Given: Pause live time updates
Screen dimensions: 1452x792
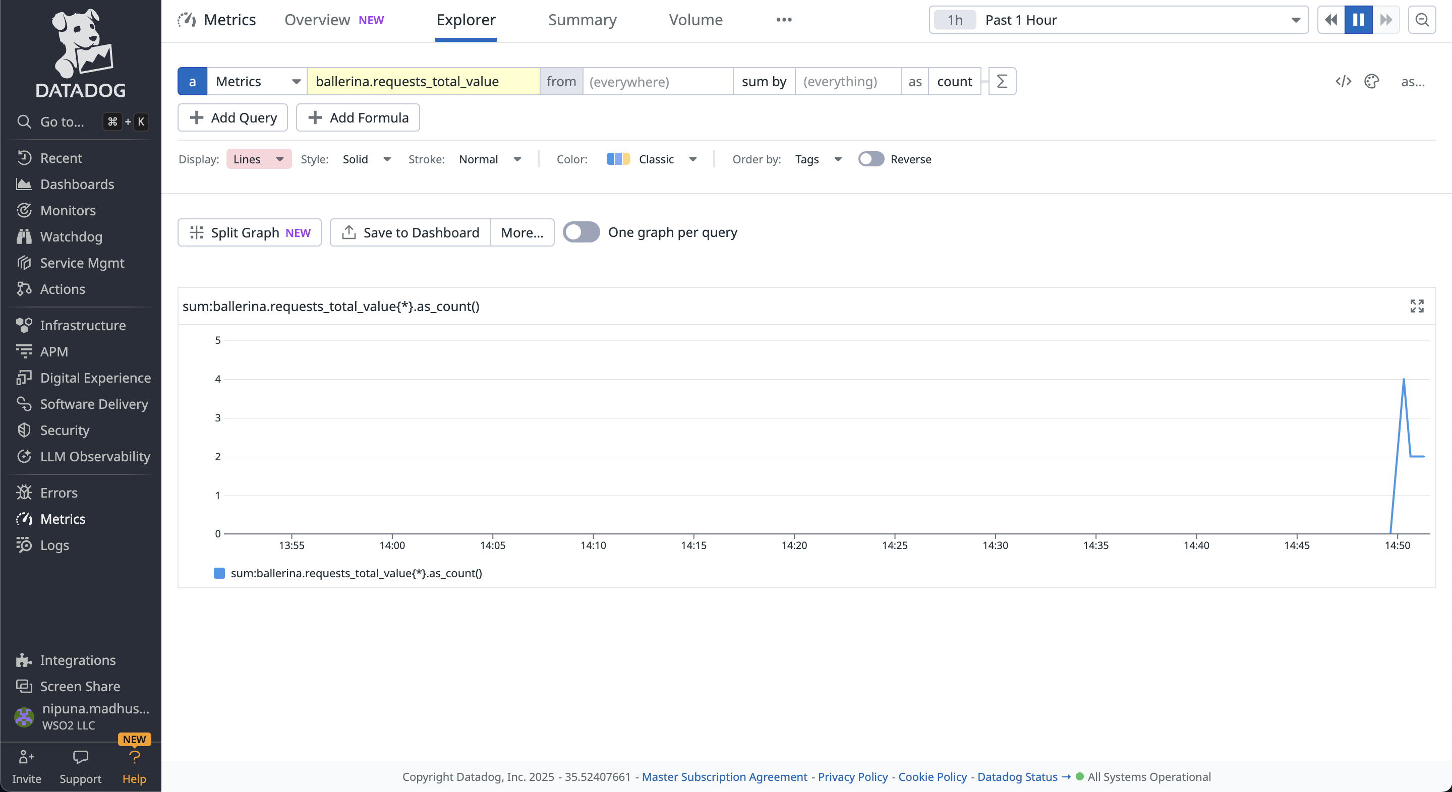Looking at the screenshot, I should [1358, 20].
